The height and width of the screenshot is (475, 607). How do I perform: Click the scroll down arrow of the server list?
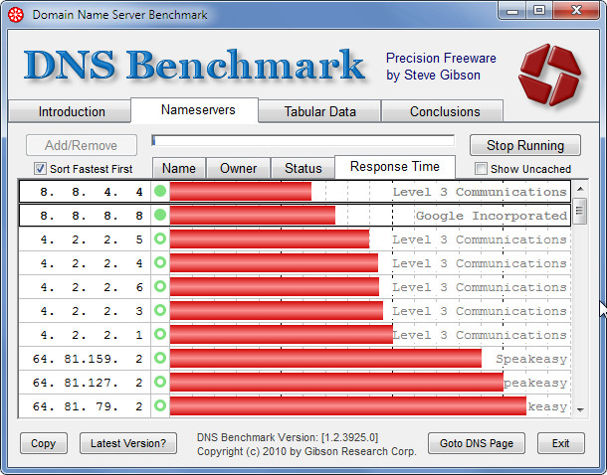tap(580, 409)
